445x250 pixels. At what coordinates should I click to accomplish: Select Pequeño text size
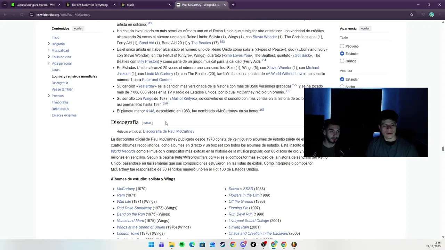(x=342, y=46)
